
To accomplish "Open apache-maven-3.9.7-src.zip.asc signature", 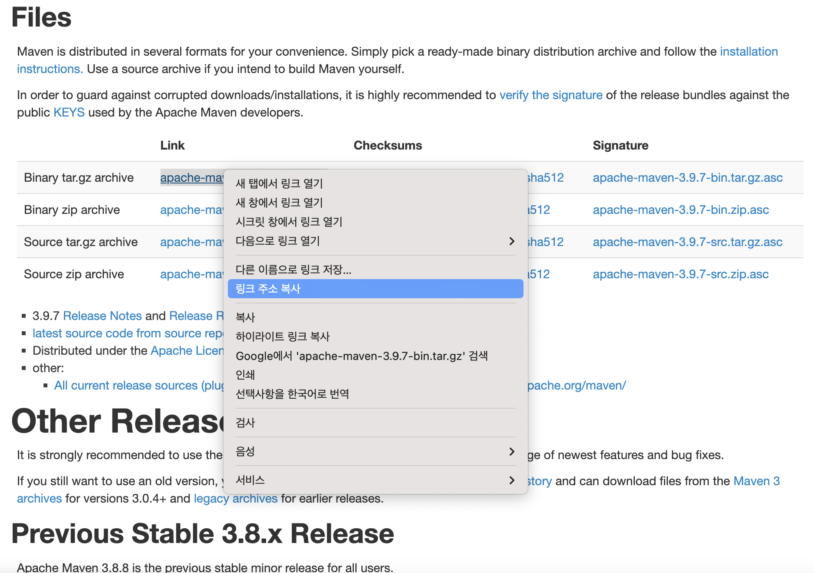I will click(x=681, y=274).
